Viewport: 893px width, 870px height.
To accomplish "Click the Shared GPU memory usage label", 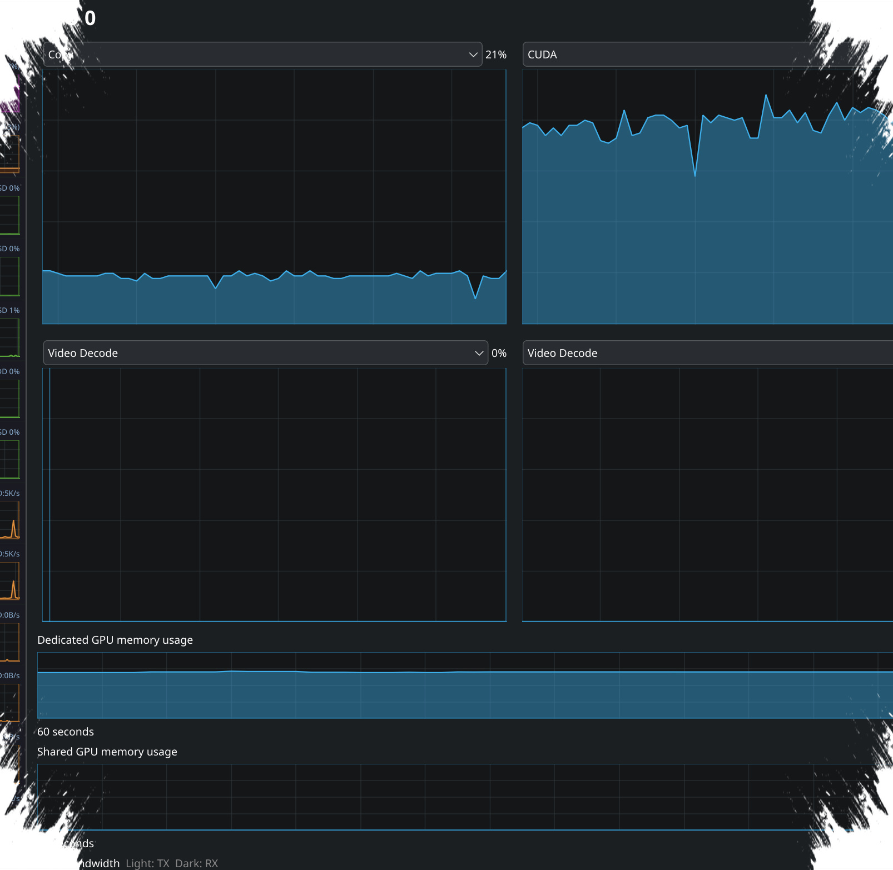I will tap(107, 752).
